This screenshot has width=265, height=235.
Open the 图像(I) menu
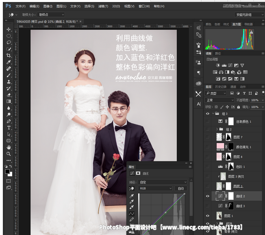(48, 7)
